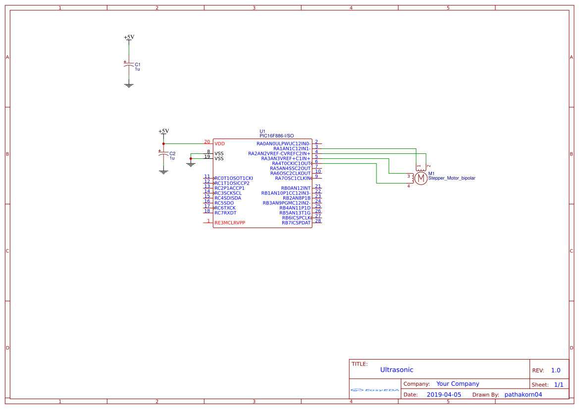Screen dimensions: 579x409
Task: Click the pathakorn04 drawn-by name
Action: (523, 395)
